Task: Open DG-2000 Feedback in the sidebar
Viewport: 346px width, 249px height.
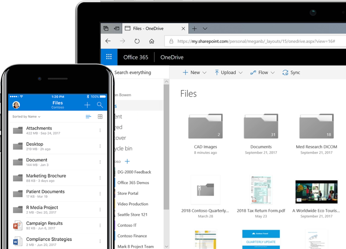Action: pos(134,172)
